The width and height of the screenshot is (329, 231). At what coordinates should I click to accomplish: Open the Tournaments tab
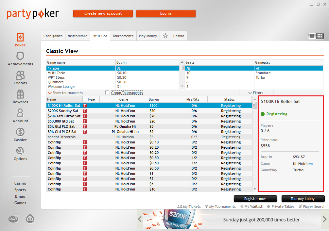coord(123,36)
